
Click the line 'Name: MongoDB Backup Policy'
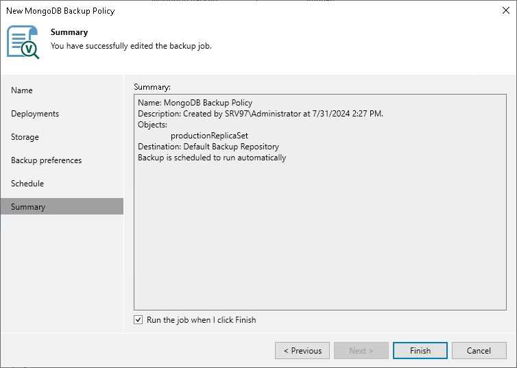click(x=195, y=103)
